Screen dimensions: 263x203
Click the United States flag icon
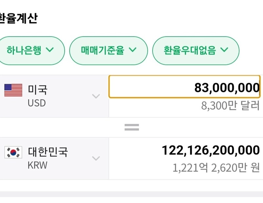coord(13,90)
